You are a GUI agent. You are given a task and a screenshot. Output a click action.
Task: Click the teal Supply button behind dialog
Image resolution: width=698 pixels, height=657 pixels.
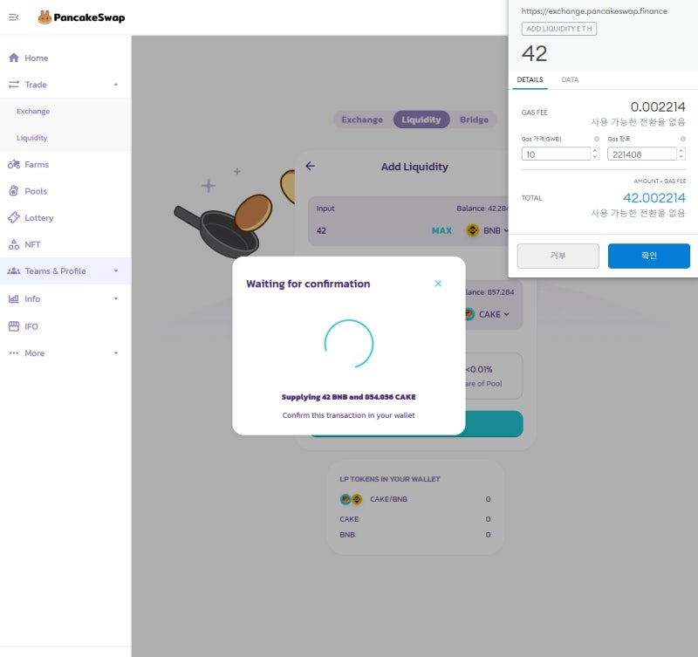click(494, 424)
